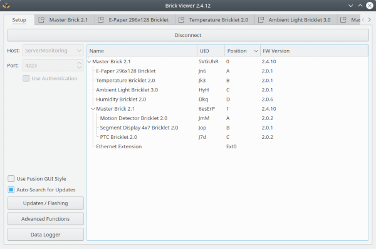Click the FW Version column header
376x249 pixels.
coord(314,51)
